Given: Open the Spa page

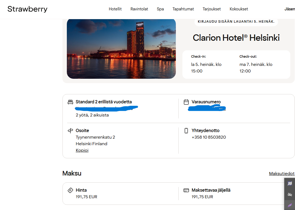Looking at the screenshot, I should pyautogui.click(x=160, y=9).
